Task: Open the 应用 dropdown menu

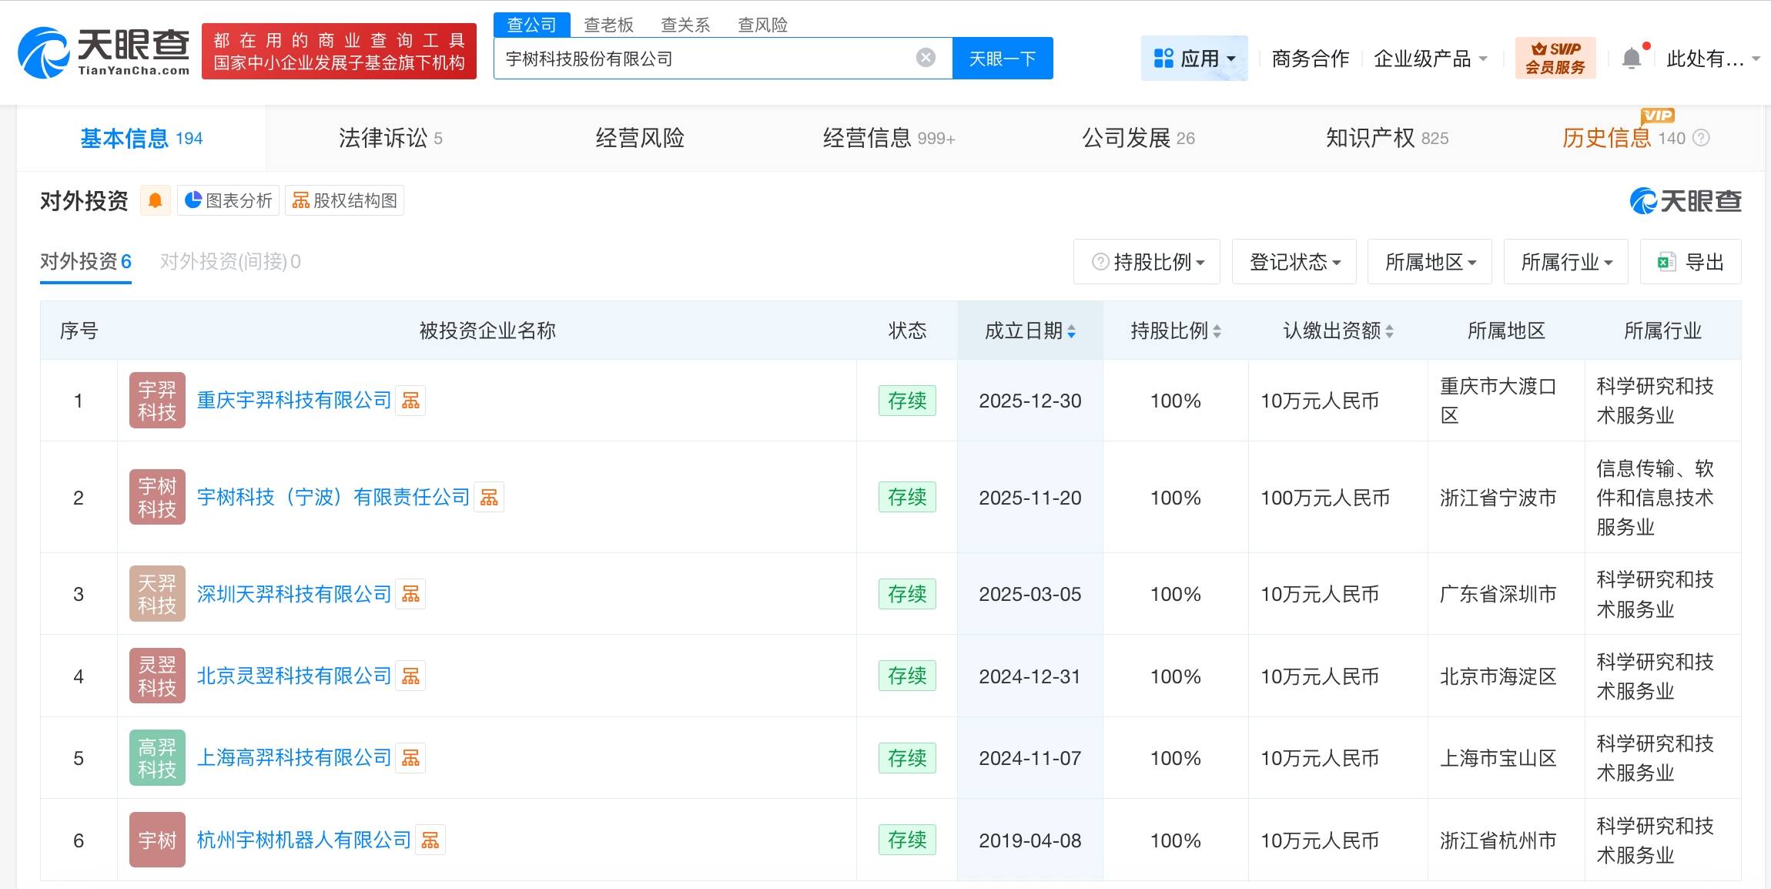Action: [1194, 59]
